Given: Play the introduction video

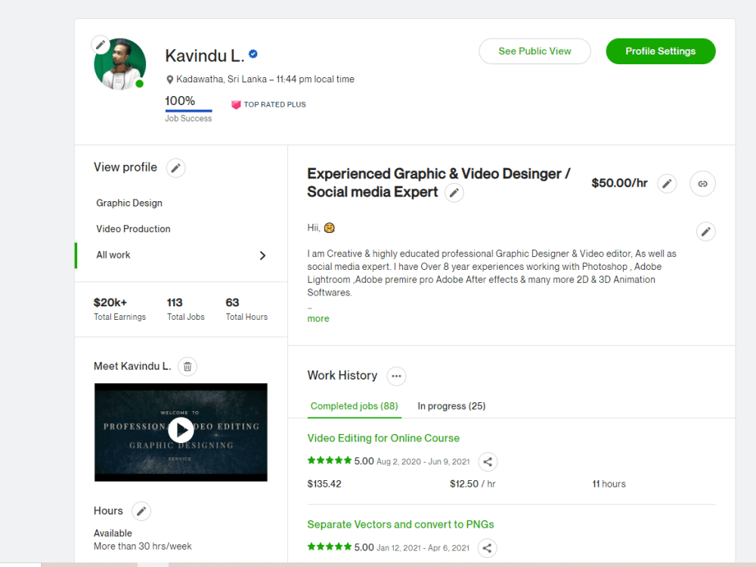Looking at the screenshot, I should click(x=181, y=429).
